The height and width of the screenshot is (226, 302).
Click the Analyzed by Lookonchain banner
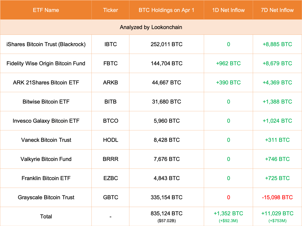[x=151, y=27]
